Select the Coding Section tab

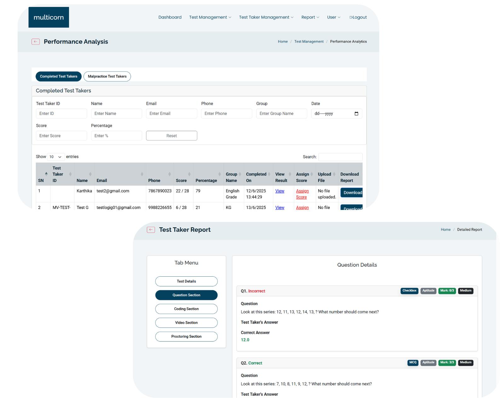pos(186,309)
